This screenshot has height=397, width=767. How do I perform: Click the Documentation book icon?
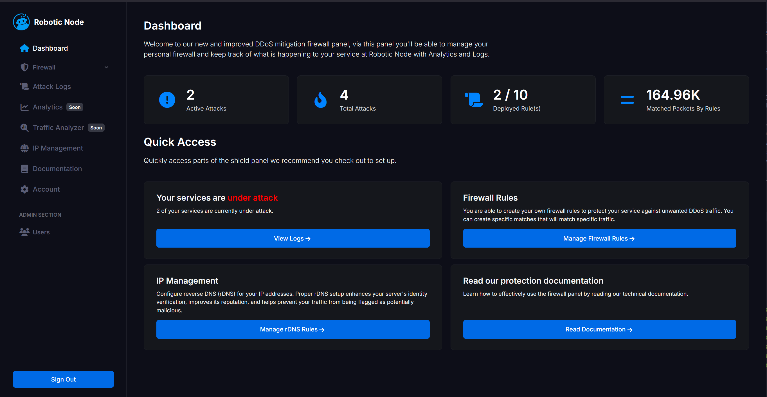pyautogui.click(x=24, y=169)
